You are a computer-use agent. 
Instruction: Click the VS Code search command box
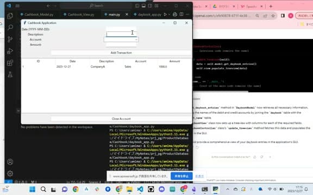point(96,5)
